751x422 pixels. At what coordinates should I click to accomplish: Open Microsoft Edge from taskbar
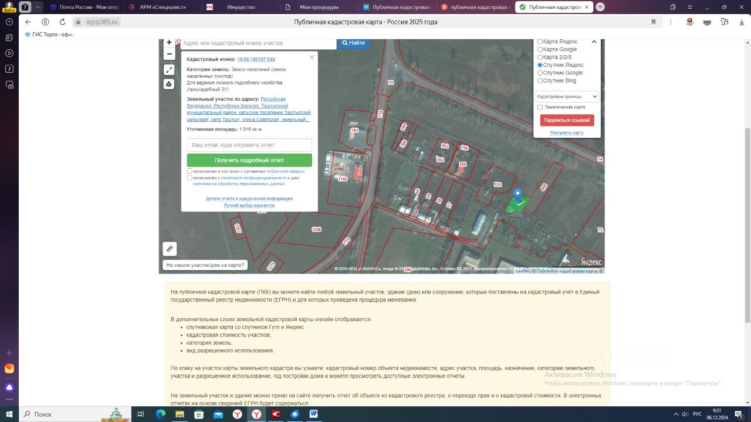(161, 414)
